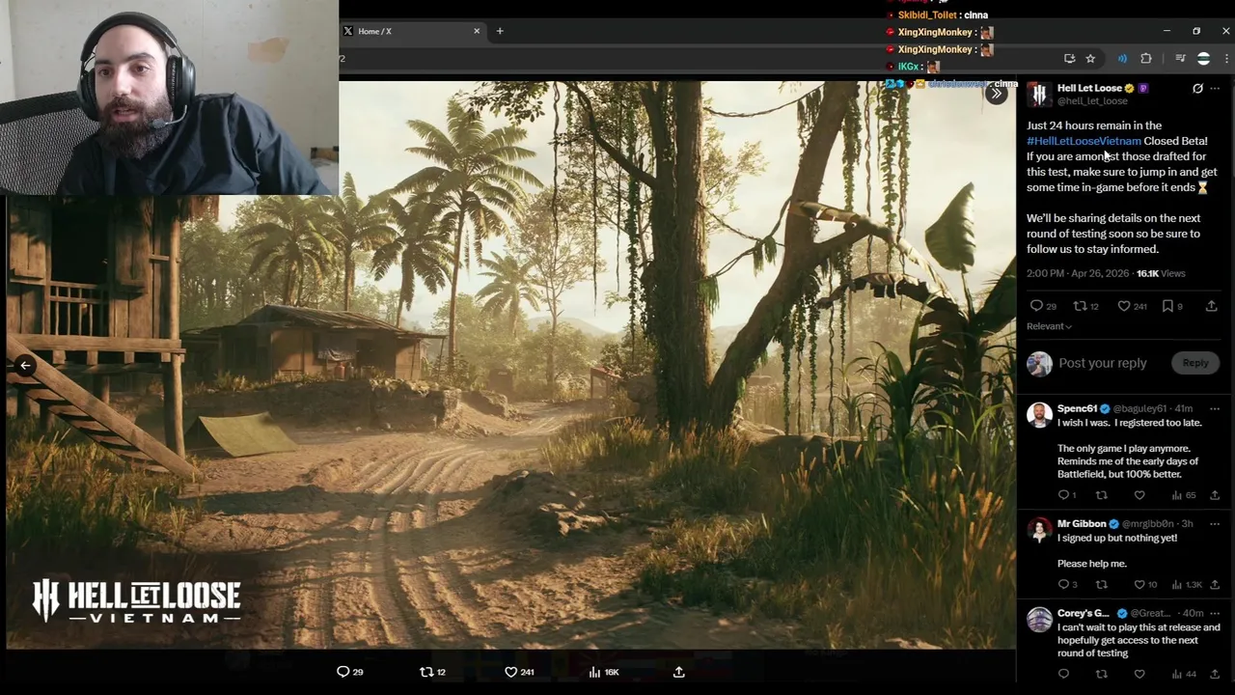1235x695 pixels.
Task: Bookmark the post using icon showing 9
Action: coord(1172,306)
